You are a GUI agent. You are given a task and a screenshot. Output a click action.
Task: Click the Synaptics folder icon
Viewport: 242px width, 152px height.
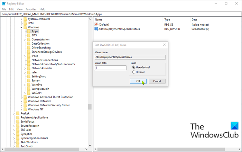click(18, 134)
